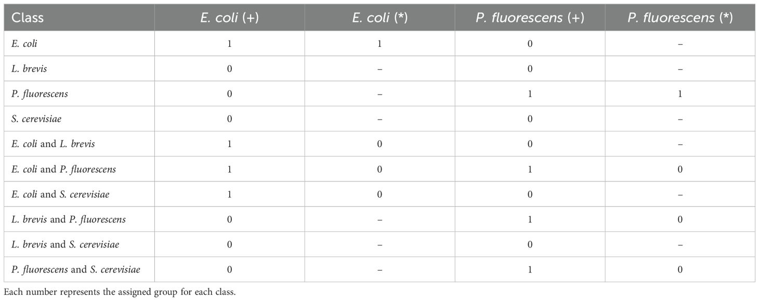Click the P. fluorescens (*) column header
This screenshot has width=759, height=301.
tap(680, 18)
